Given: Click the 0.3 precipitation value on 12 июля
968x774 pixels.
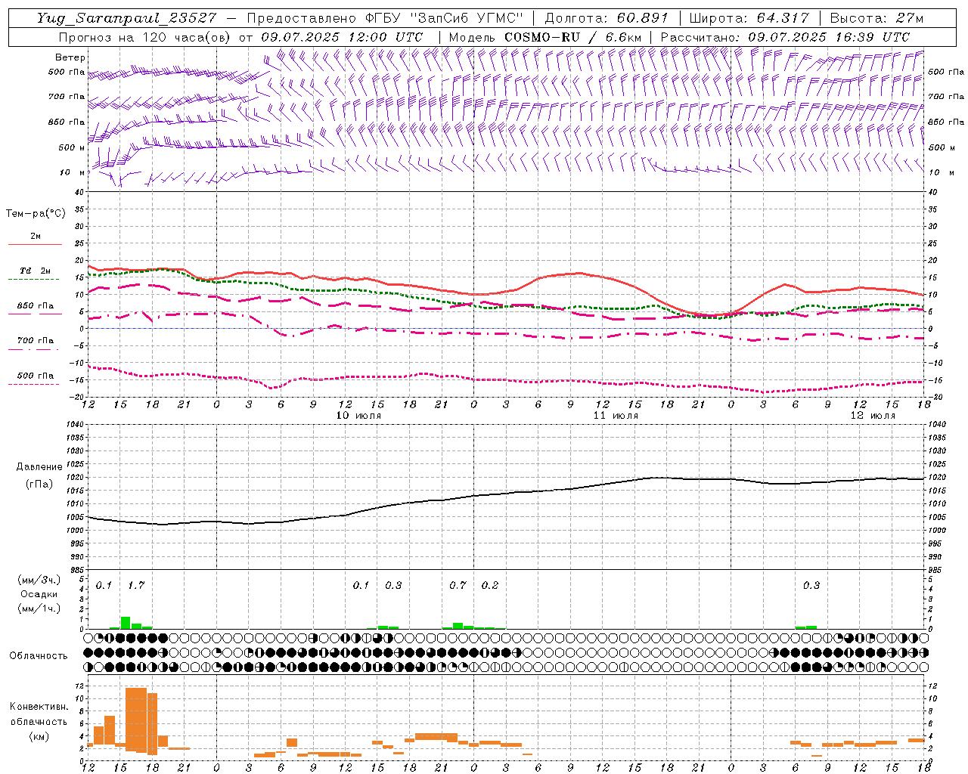Looking at the screenshot, I should point(811,585).
